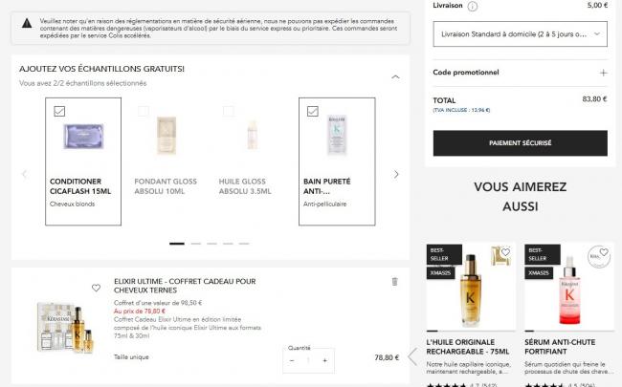Screen dimensions: 622x387
Task: Show previous free samples with left arrow
Action: tap(25, 174)
